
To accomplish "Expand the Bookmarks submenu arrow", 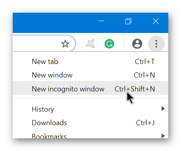I will point(163,136).
